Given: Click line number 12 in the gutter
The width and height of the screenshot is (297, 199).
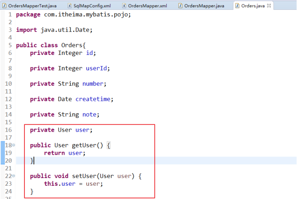Looking at the screenshot, I should point(8,99).
